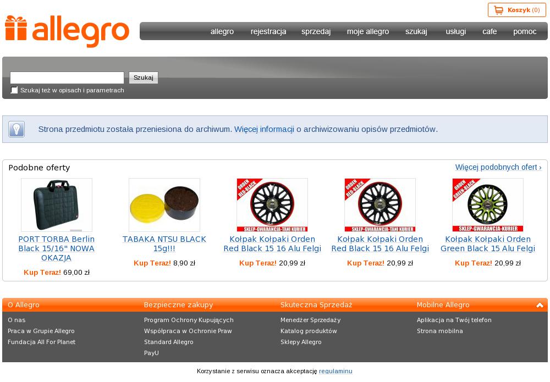The height and width of the screenshot is (382, 550).
Task: Click 'Korzystanie z serwisu oznacza akceptację' text
Action: coord(257,371)
